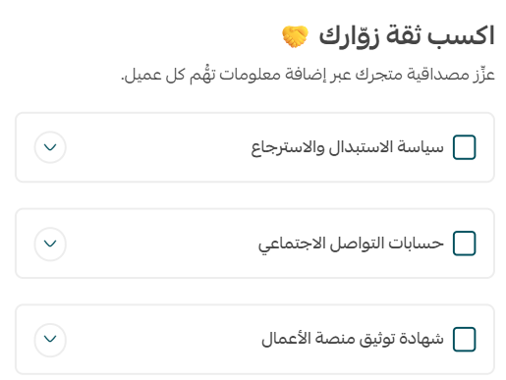Image resolution: width=506 pixels, height=380 pixels.
Task: Open the business platform certificate section
Action: point(50,339)
